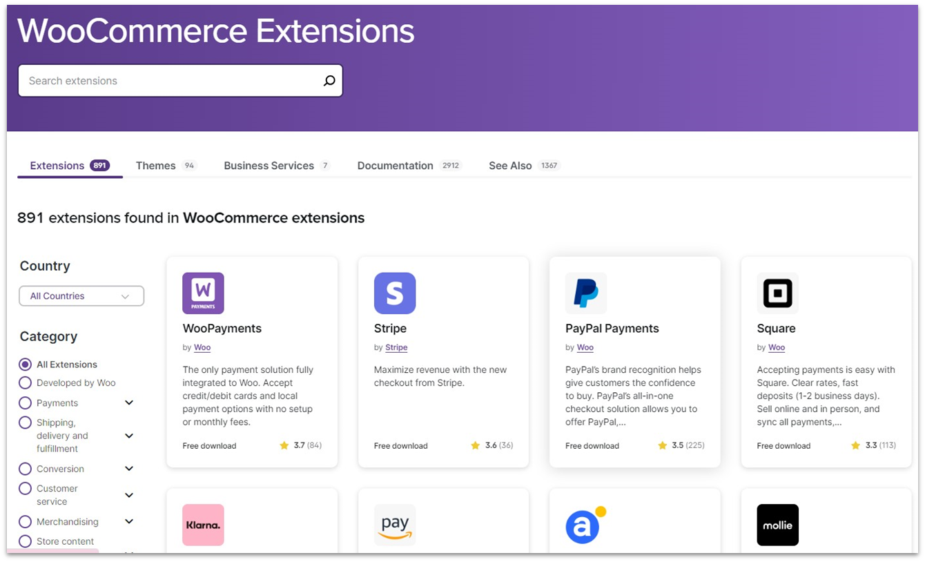Click the Woo developer link under PayPal Payments

tap(585, 348)
